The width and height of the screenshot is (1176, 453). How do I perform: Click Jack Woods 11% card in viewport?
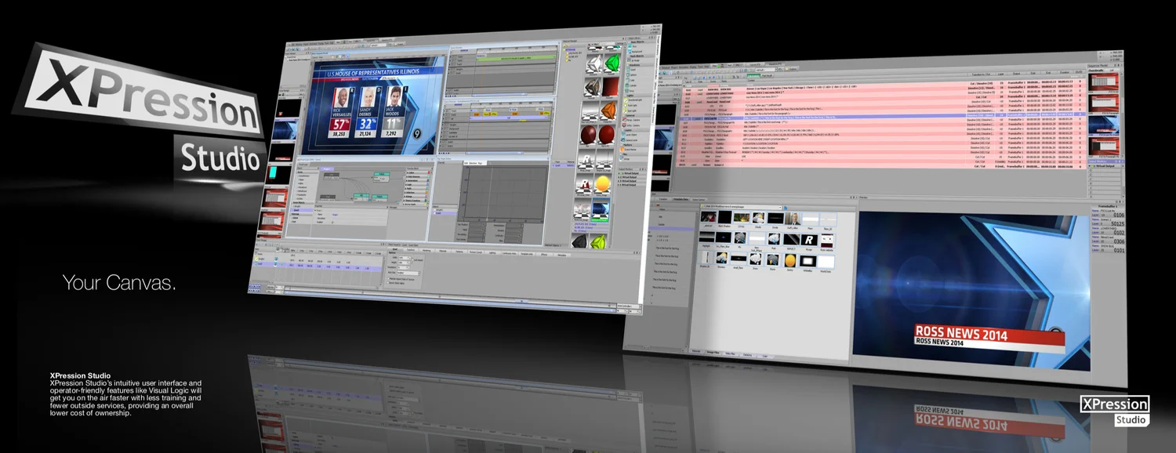[394, 111]
